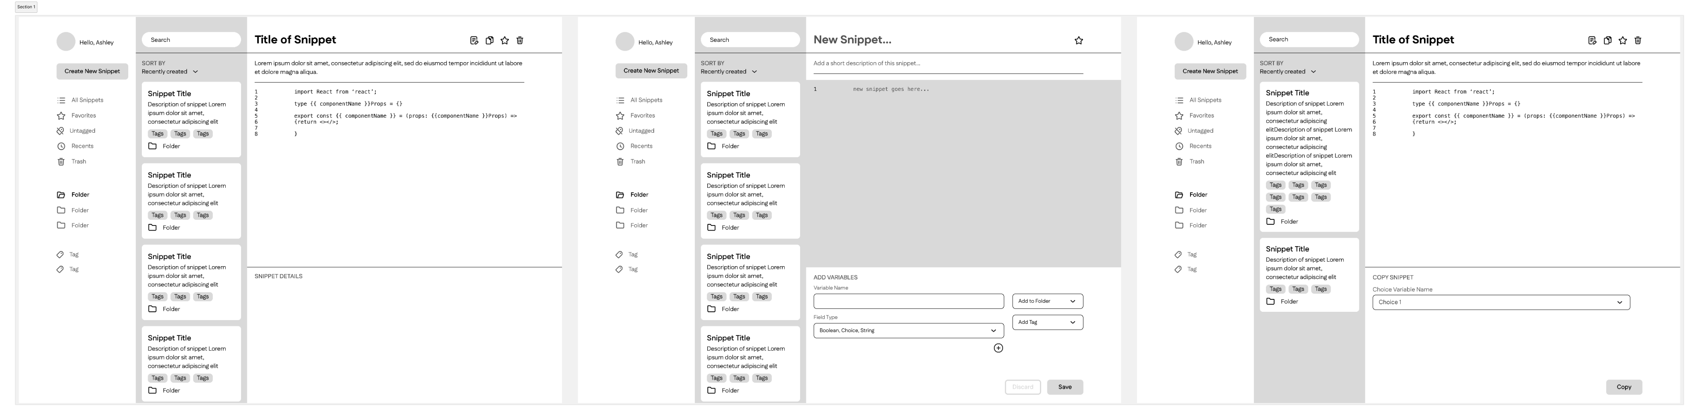Toggle the favorite star in the leftmost frame header
The image size is (1699, 420).
(504, 40)
